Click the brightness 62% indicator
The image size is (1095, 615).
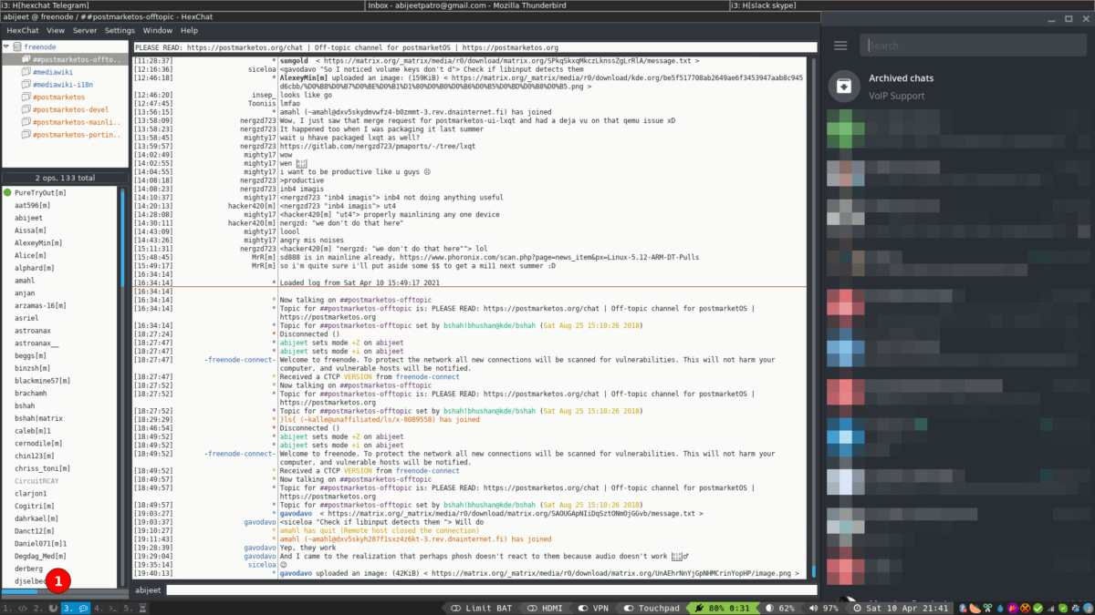click(780, 608)
